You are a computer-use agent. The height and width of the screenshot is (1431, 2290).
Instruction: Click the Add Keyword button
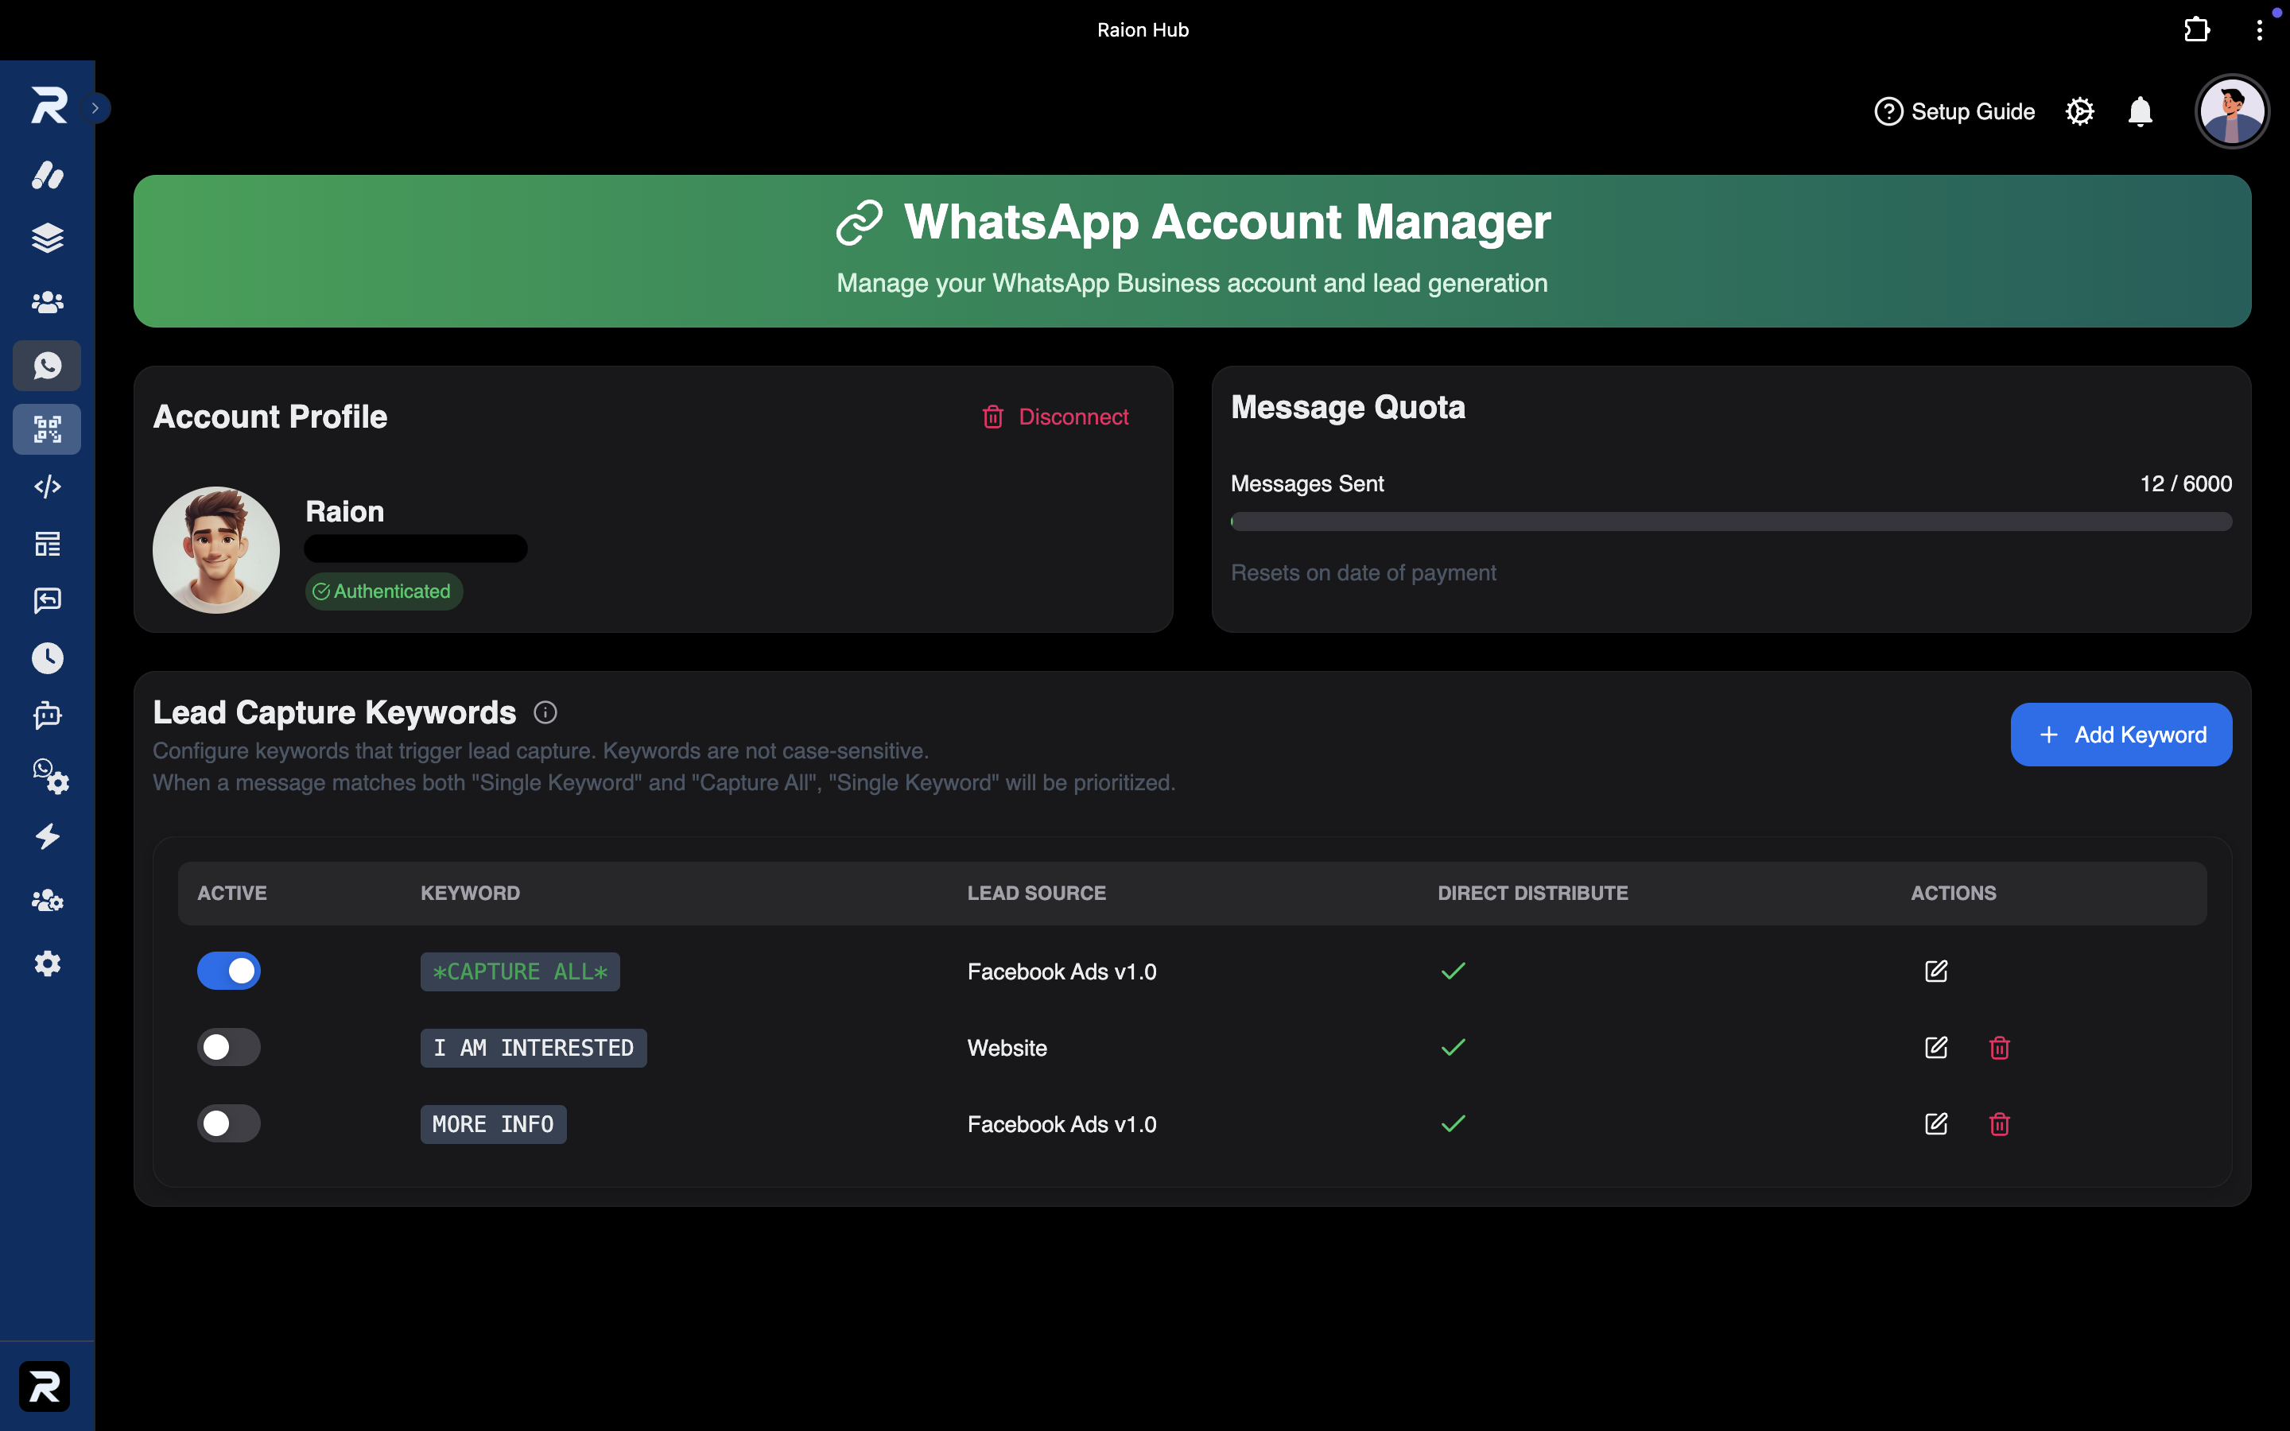[x=2121, y=735]
